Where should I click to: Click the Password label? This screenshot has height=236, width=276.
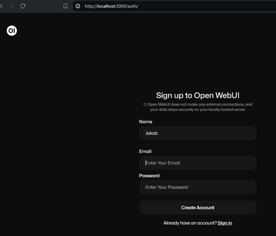pyautogui.click(x=149, y=176)
